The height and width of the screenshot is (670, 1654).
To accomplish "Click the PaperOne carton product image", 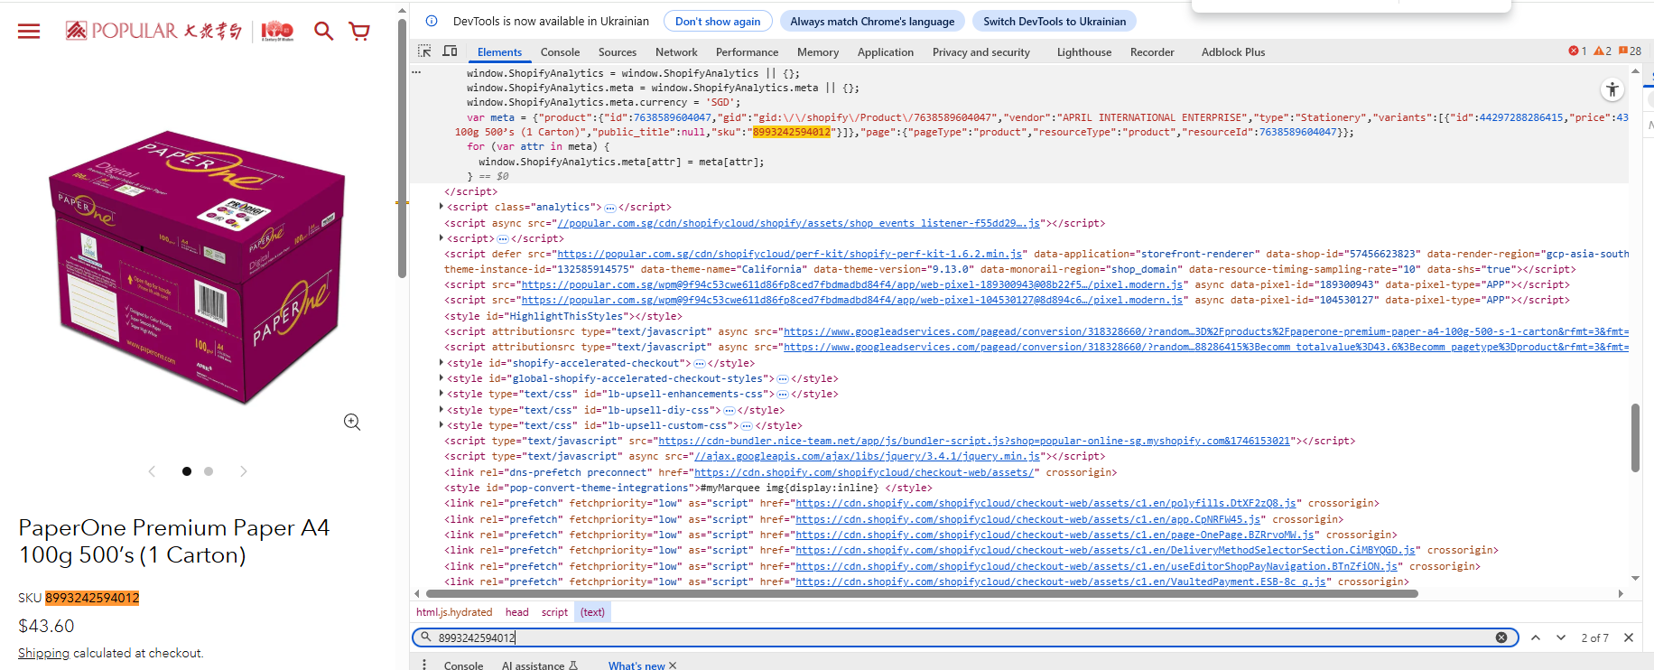I will tap(197, 266).
